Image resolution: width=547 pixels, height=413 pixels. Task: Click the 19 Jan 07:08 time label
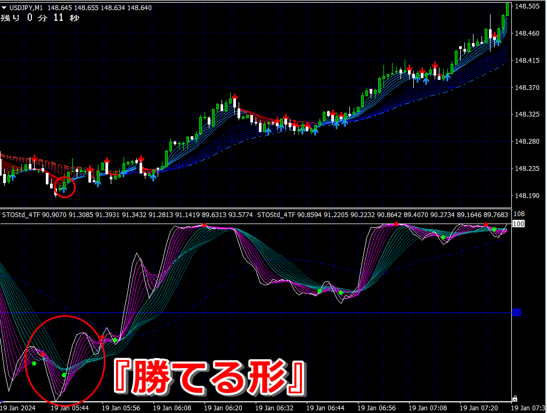click(427, 408)
